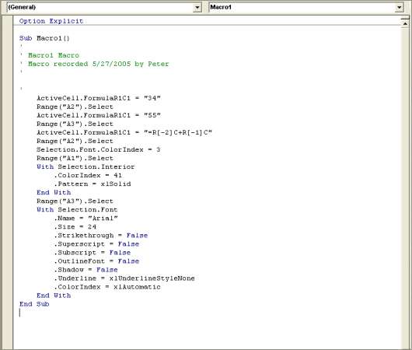Click the .Strikethrough = False line
The height and width of the screenshot is (350, 412).
click(101, 236)
